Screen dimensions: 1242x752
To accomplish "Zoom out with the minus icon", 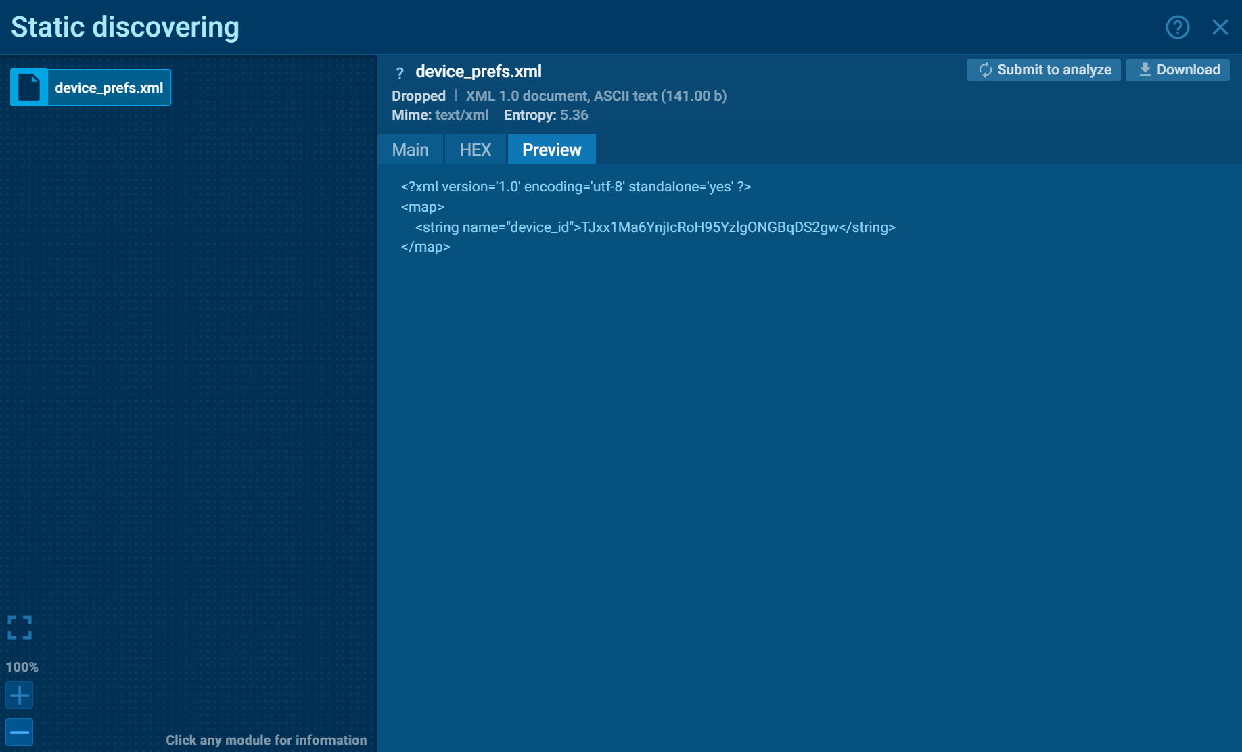I will tap(20, 732).
